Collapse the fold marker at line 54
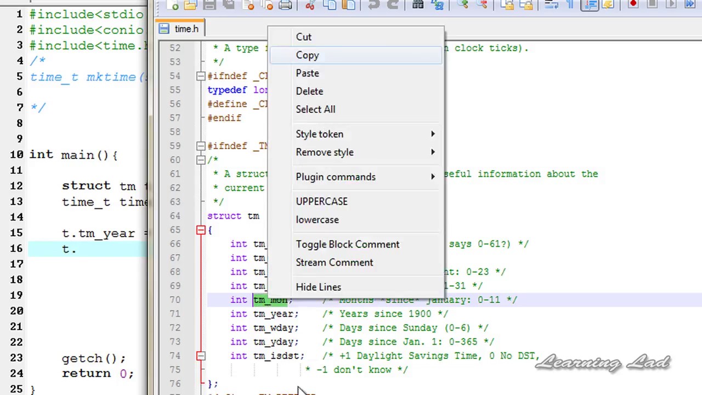Viewport: 702px width, 395px height. (201, 76)
